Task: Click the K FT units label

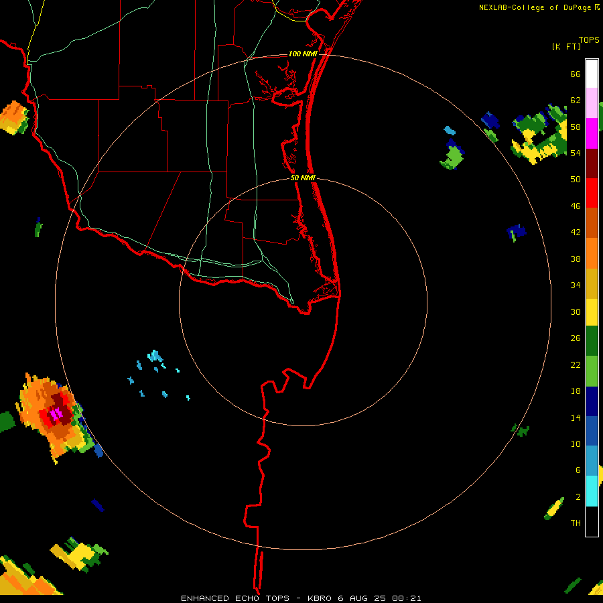Action: click(x=566, y=46)
